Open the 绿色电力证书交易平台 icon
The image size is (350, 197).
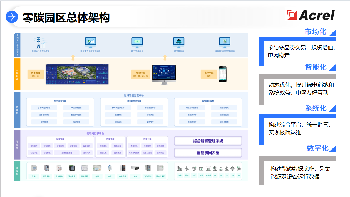pyautogui.click(x=225, y=43)
